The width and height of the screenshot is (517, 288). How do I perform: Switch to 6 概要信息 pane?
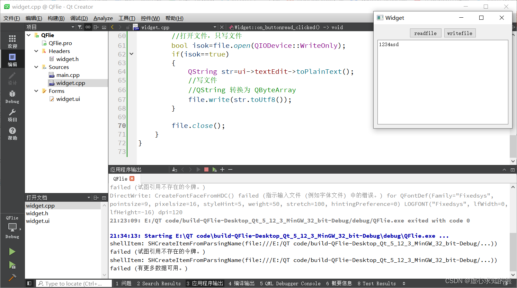[x=339, y=283]
